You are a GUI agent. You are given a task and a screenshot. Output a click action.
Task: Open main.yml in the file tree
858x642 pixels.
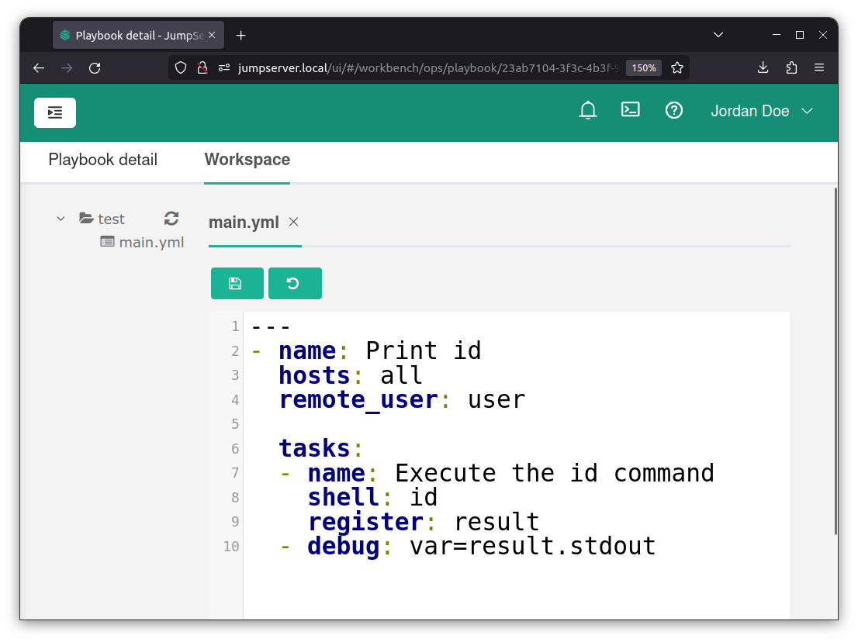(151, 243)
